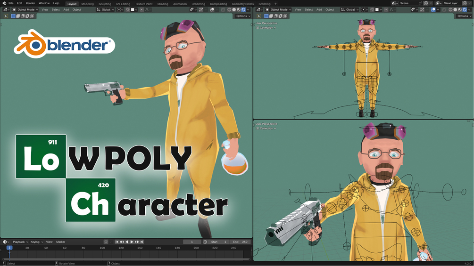The image size is (474, 266).
Task: Open the proportional falloff curve in the left viewport
Action: click(148, 9)
